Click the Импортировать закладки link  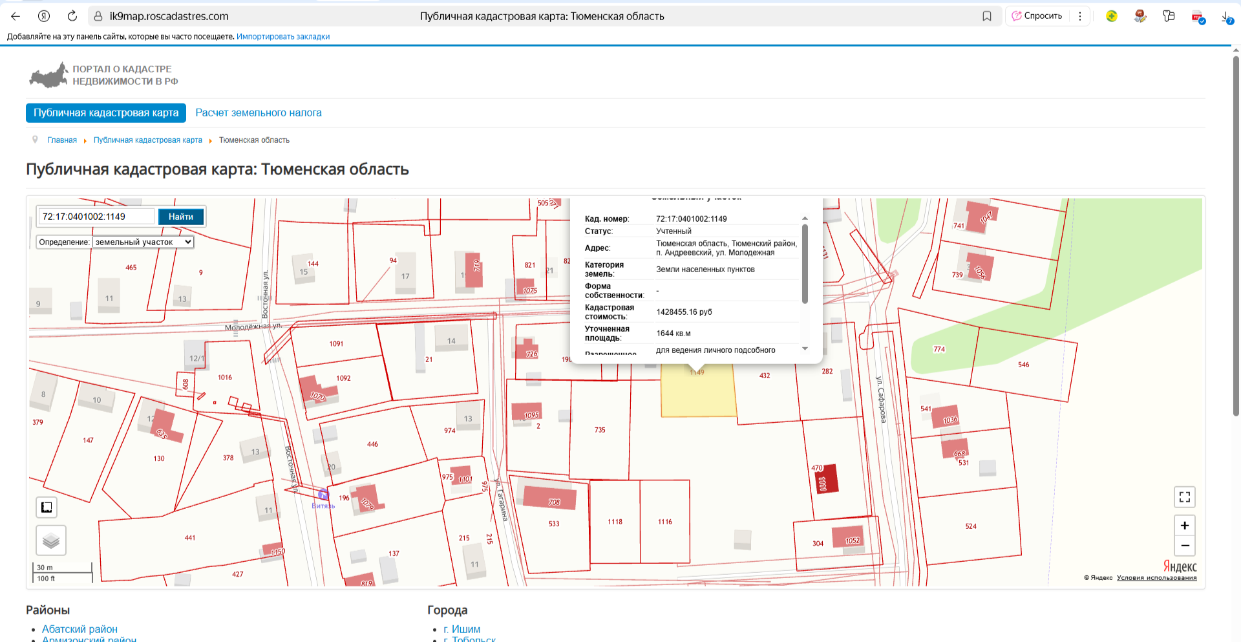283,37
